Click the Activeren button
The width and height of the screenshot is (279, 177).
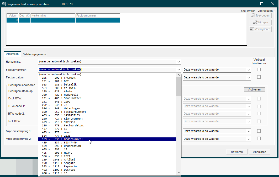coord(254,89)
